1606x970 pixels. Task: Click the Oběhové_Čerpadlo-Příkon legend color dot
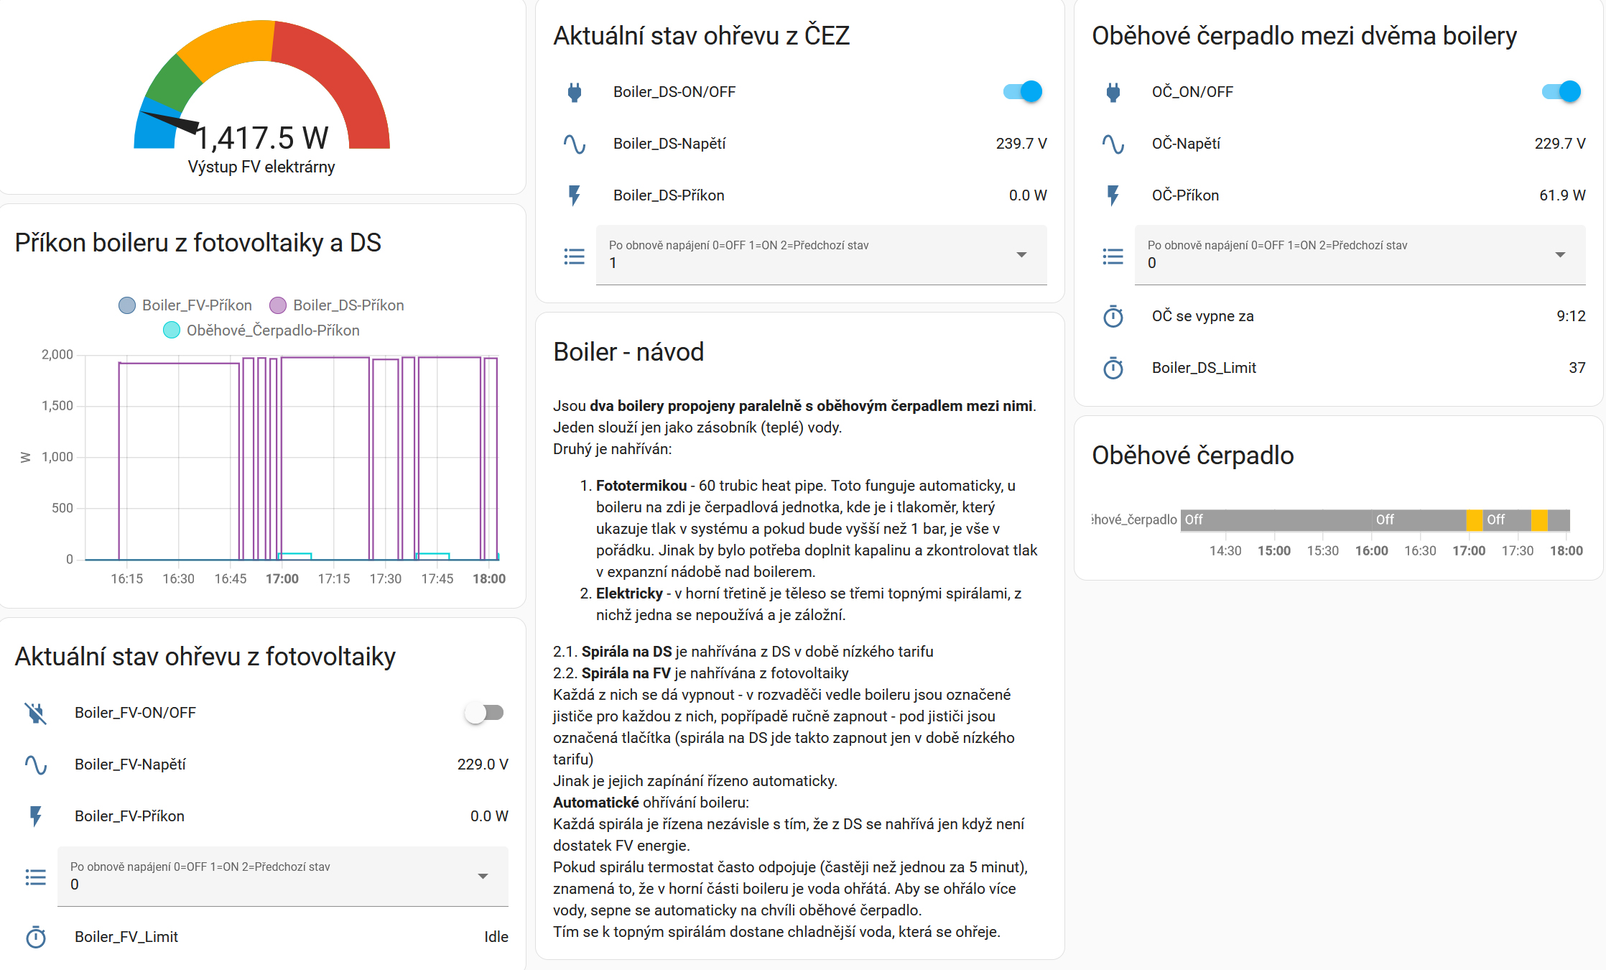pos(172,331)
